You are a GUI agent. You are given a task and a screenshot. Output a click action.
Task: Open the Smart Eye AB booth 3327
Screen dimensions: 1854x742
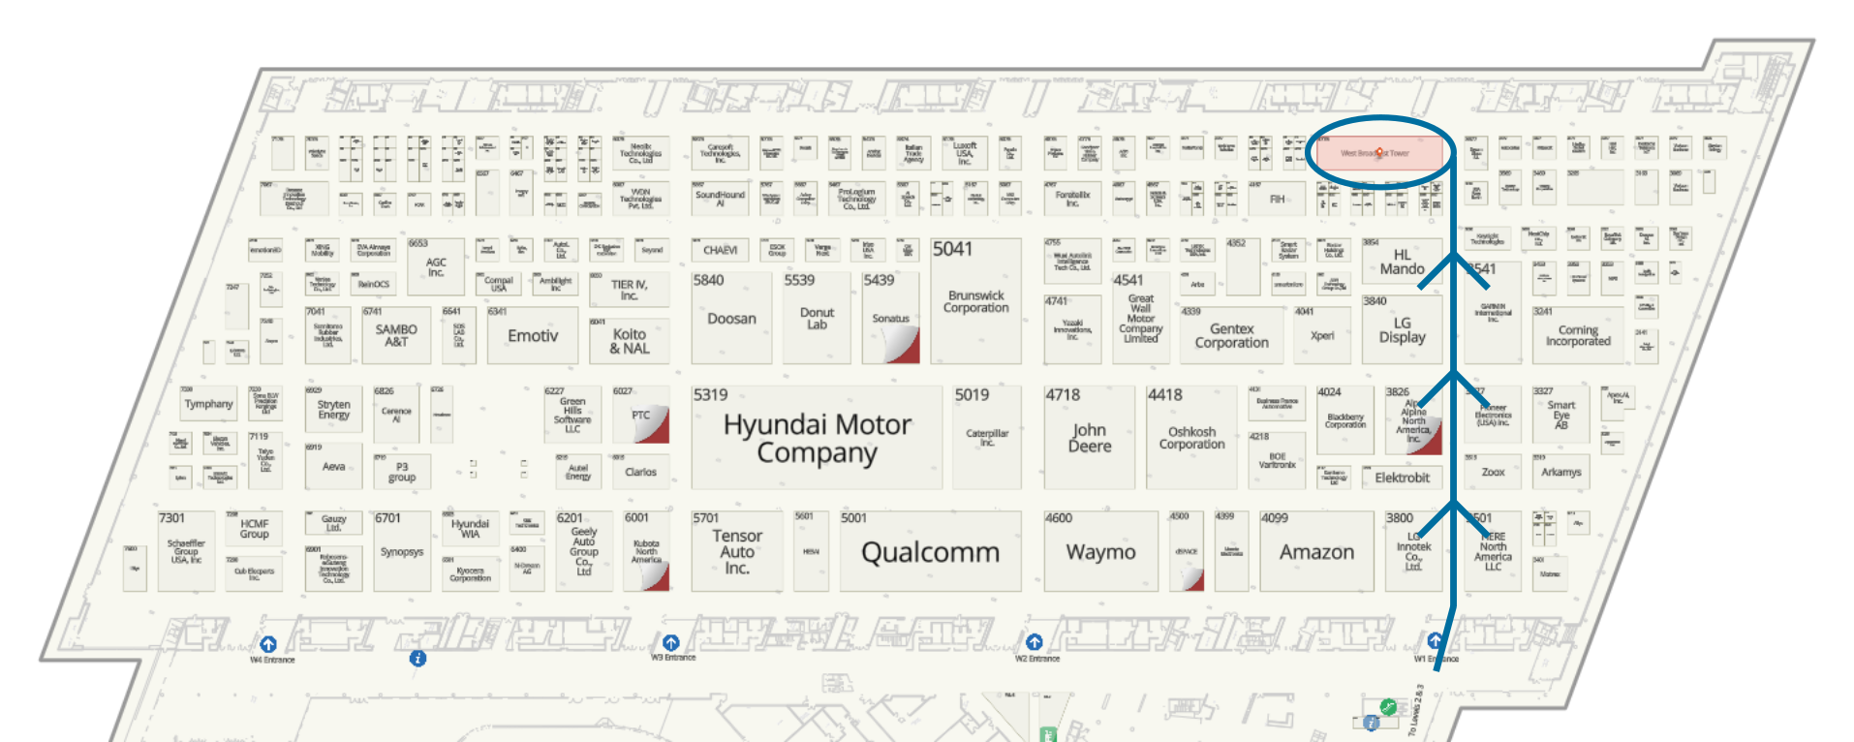pos(1560,415)
